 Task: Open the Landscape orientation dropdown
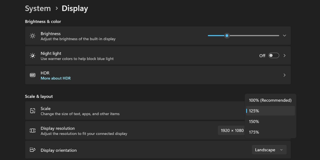[269, 150]
